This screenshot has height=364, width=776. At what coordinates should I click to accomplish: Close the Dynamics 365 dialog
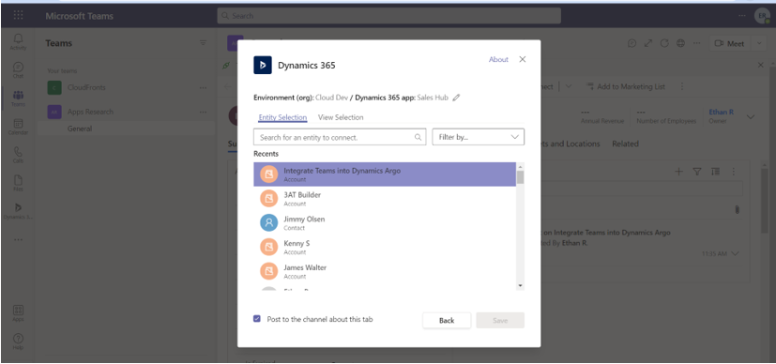pyautogui.click(x=522, y=59)
